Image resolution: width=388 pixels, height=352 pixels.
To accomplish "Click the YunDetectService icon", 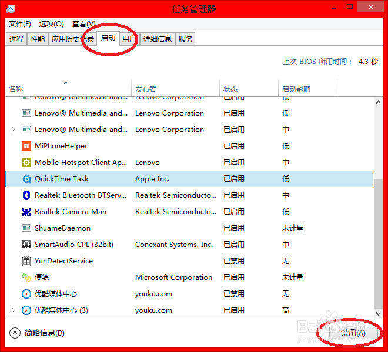I will click(x=26, y=261).
